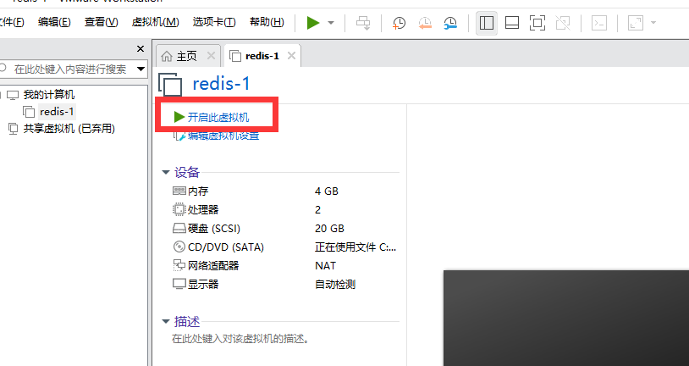The height and width of the screenshot is (366, 689).
Task: Switch to the 主页 tab
Action: click(187, 56)
